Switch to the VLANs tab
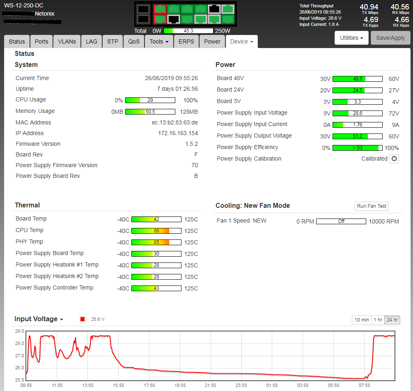The width and height of the screenshot is (413, 391). point(67,41)
